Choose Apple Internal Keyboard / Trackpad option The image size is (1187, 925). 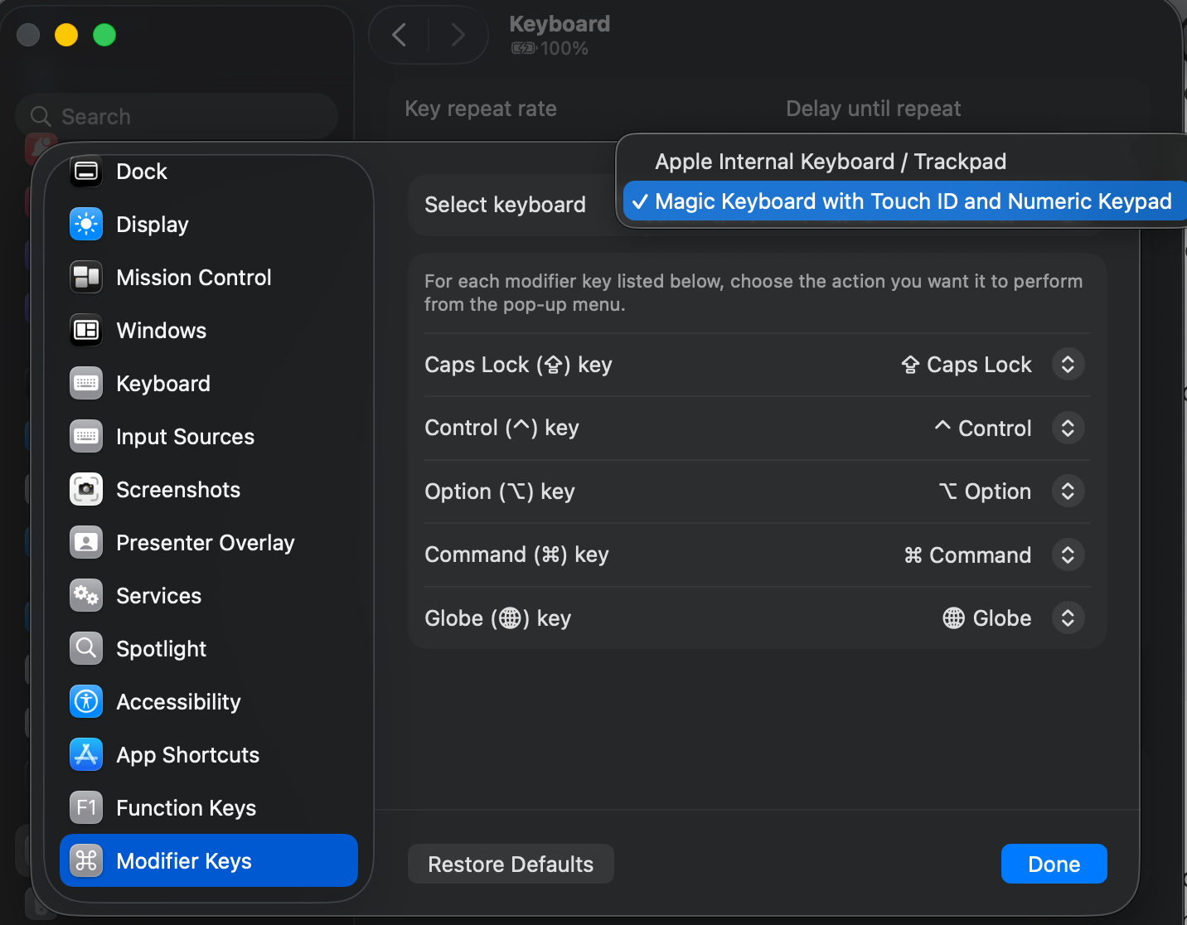coord(831,162)
